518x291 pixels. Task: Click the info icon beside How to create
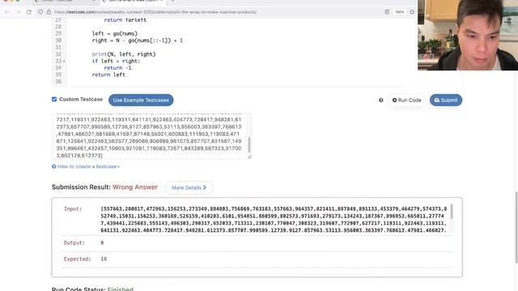point(54,167)
